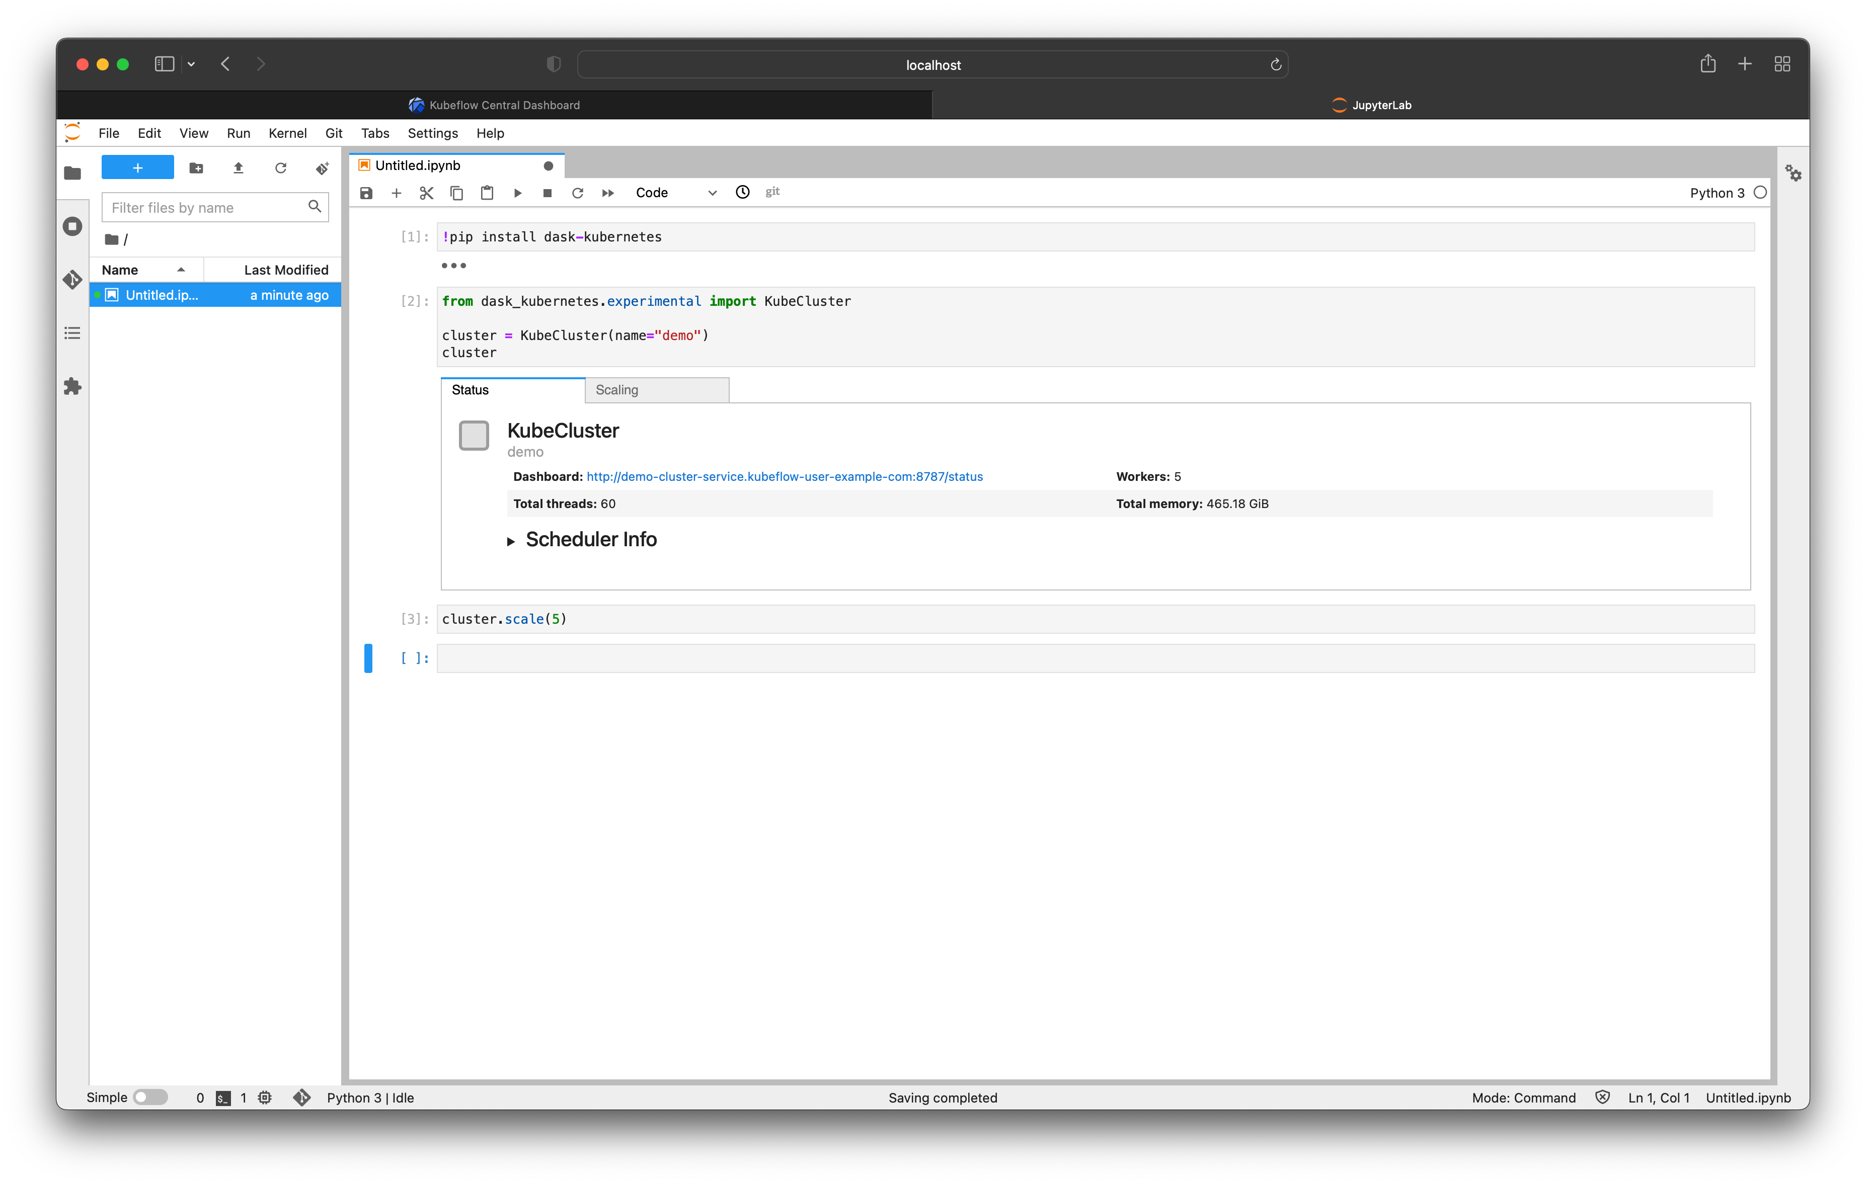Interrupt the kernel with the stop icon
This screenshot has height=1184, width=1866.
(547, 193)
